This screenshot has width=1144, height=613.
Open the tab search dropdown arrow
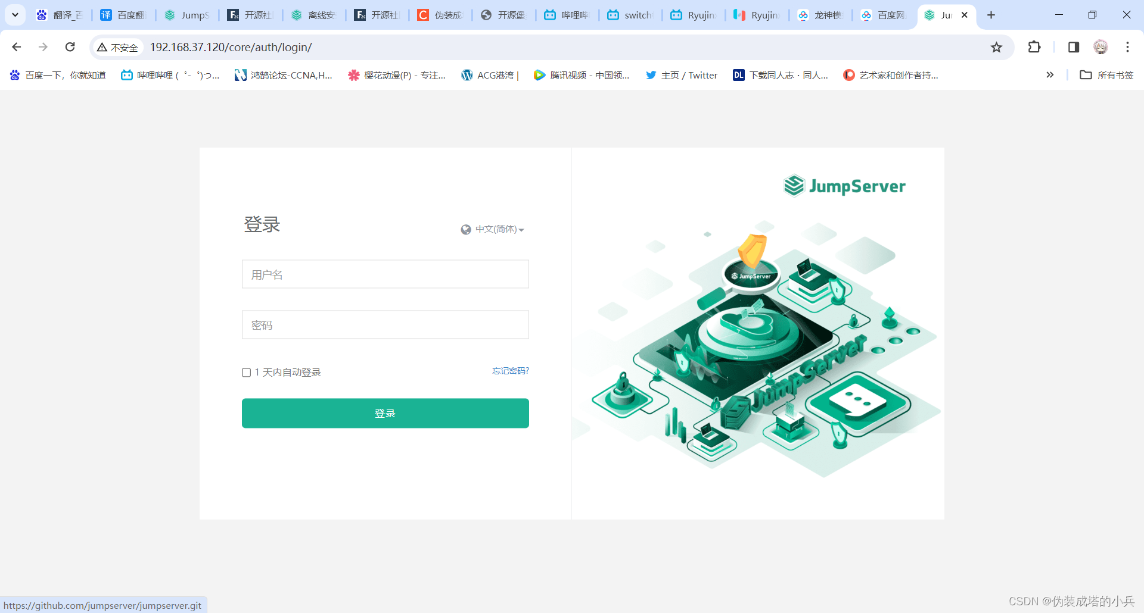[15, 15]
